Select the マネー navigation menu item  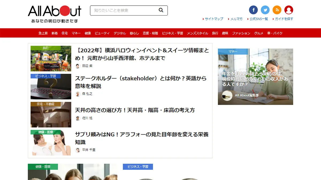(x=76, y=33)
